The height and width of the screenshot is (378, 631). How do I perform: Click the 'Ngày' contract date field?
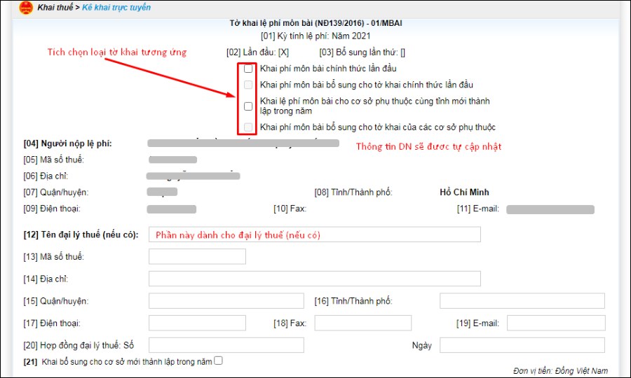click(522, 345)
